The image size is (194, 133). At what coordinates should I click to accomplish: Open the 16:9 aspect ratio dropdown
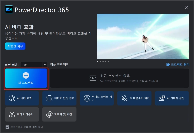coord(34,65)
